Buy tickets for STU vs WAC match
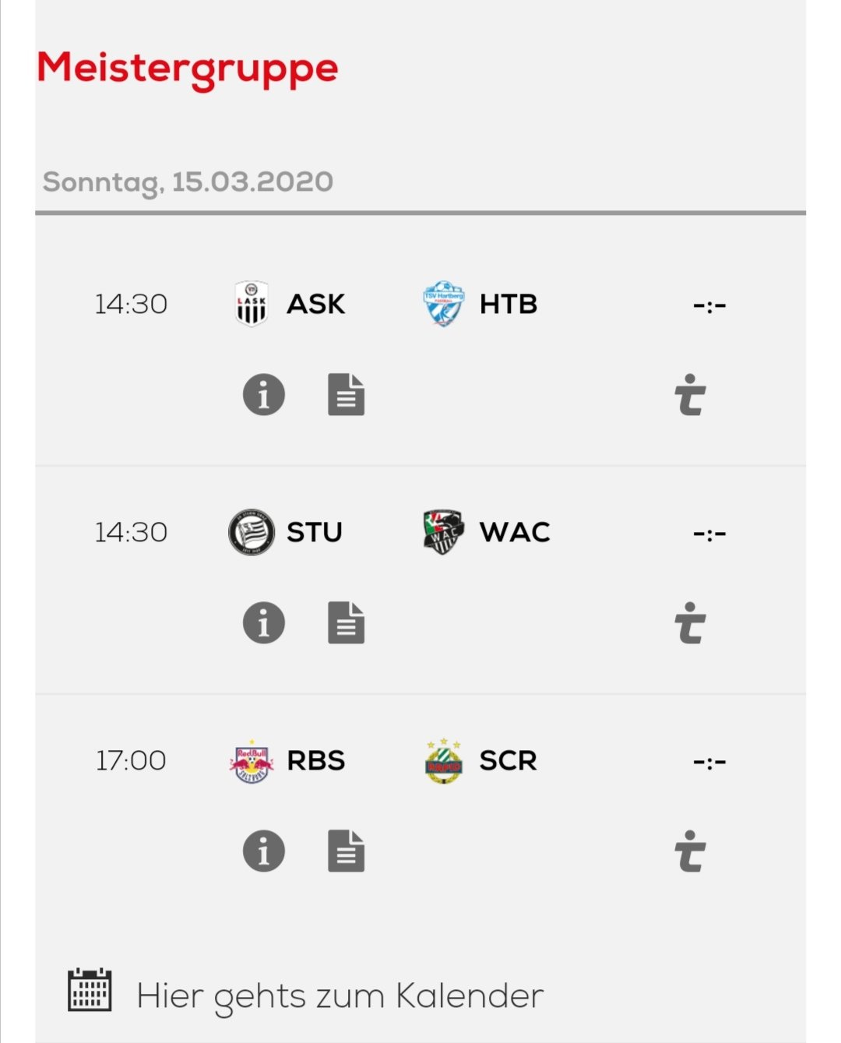841x1043 pixels. tap(690, 622)
